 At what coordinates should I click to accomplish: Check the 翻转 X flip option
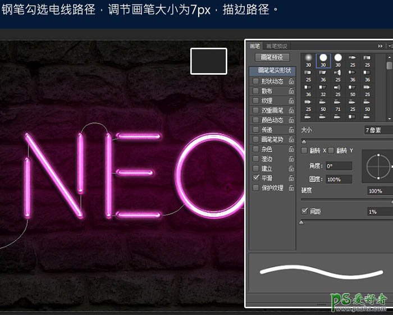coord(305,150)
